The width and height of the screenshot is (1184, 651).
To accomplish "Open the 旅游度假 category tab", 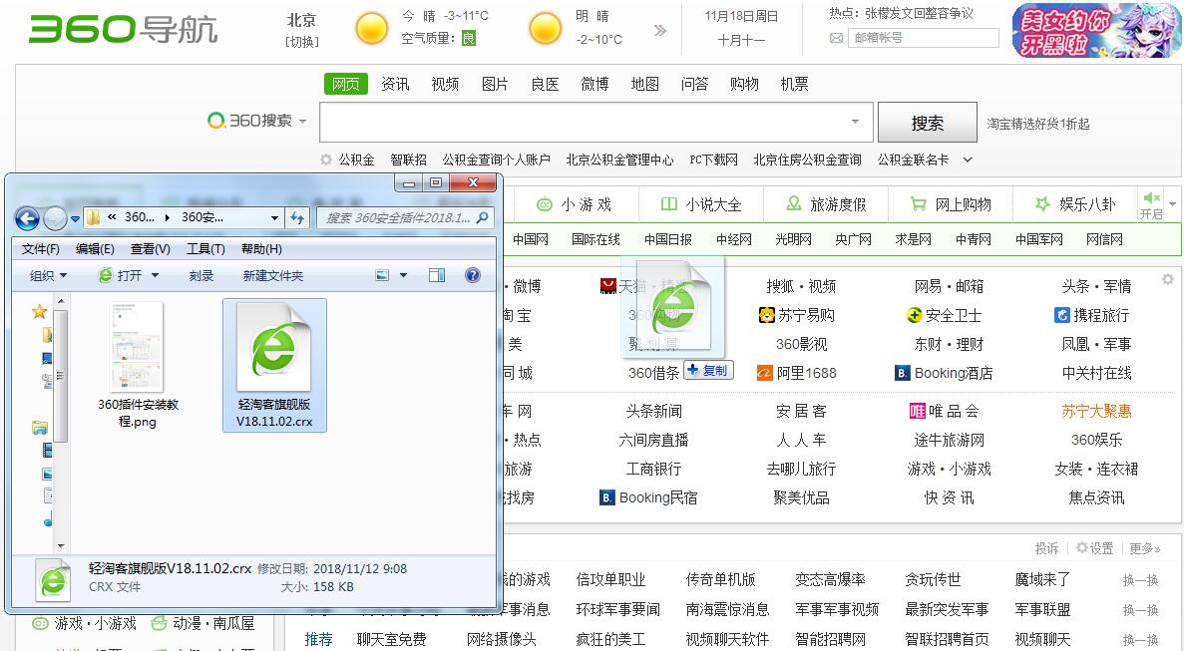I will pyautogui.click(x=826, y=204).
